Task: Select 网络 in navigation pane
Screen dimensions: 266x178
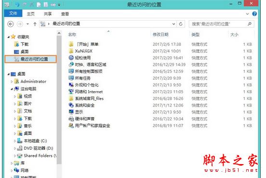Action: (x=25, y=170)
